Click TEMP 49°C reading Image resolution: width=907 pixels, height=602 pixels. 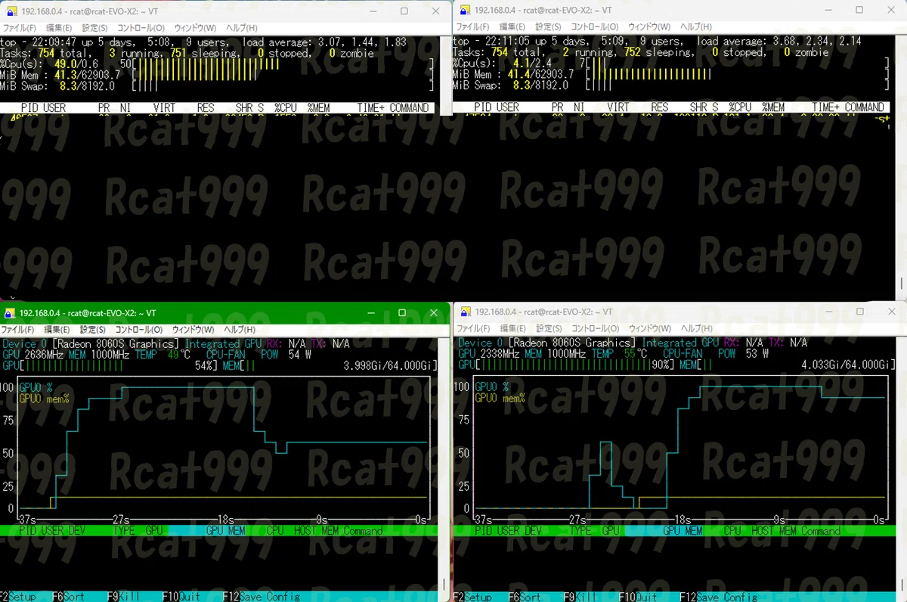click(x=163, y=354)
